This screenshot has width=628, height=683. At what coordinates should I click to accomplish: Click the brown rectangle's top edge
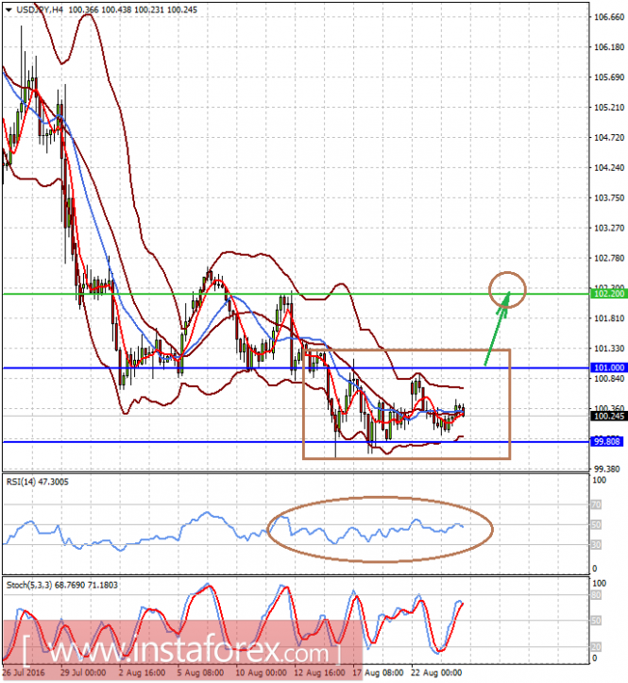click(406, 350)
